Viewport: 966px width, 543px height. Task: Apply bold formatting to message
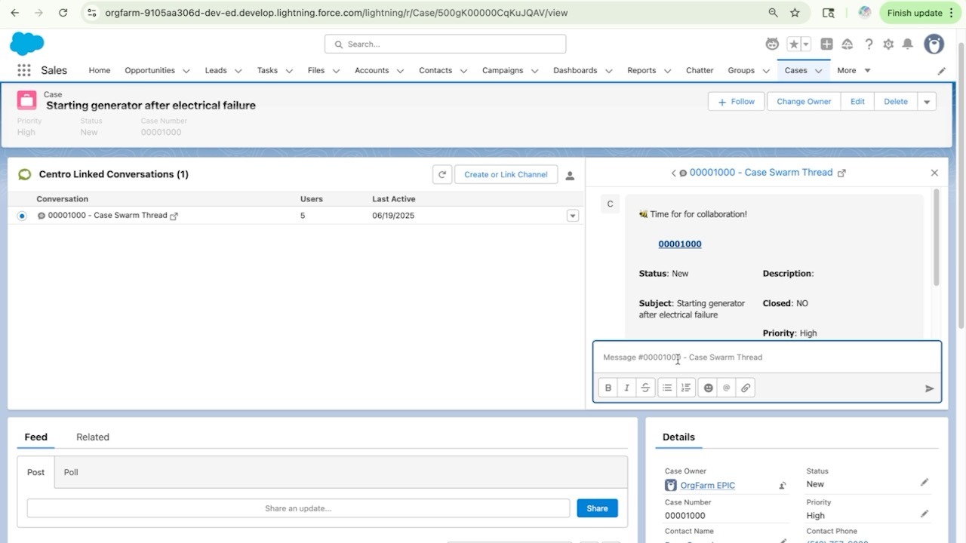[608, 388]
